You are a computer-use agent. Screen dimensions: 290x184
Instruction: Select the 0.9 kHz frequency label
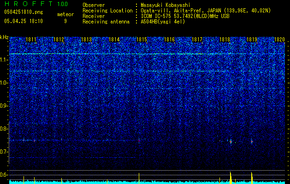coord(4,106)
